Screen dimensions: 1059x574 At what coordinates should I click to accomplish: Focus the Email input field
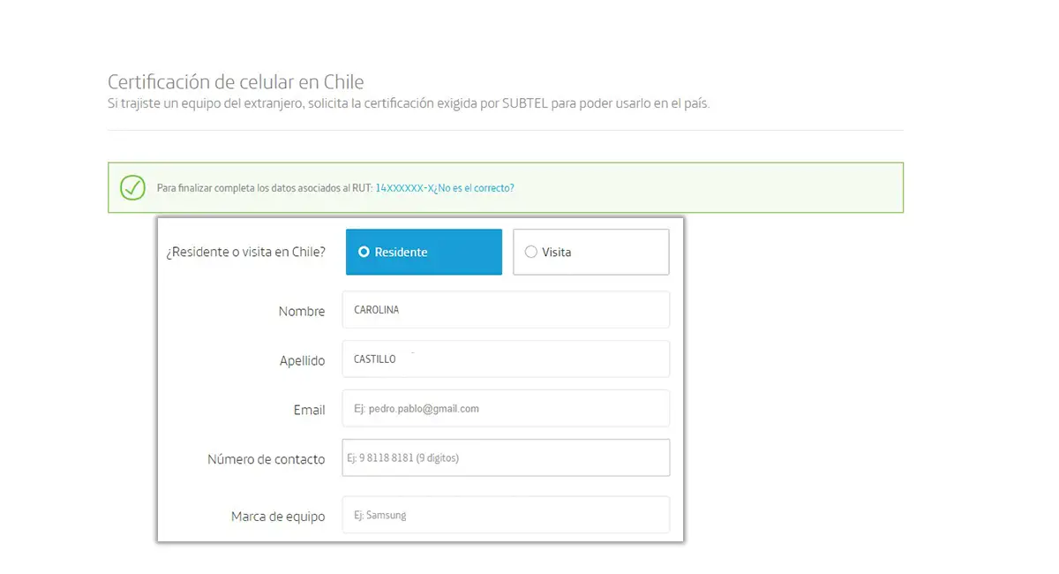tap(506, 409)
